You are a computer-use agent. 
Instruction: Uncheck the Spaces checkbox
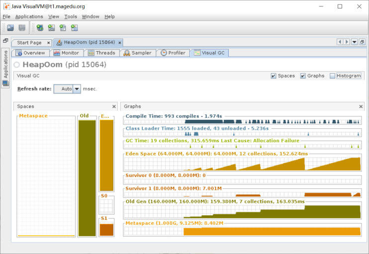[x=274, y=76]
